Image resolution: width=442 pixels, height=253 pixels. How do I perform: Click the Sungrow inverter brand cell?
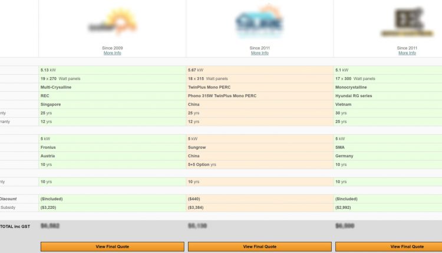pos(260,148)
